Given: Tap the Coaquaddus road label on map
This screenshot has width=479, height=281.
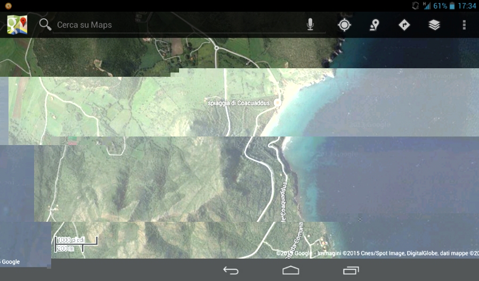Looking at the screenshot, I should [x=284, y=201].
